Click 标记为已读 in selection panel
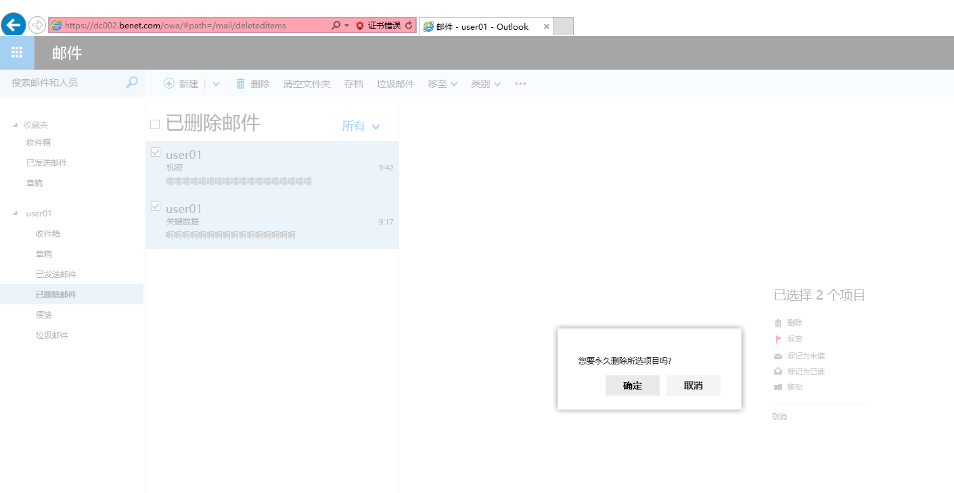The height and width of the screenshot is (493, 954). coord(806,371)
